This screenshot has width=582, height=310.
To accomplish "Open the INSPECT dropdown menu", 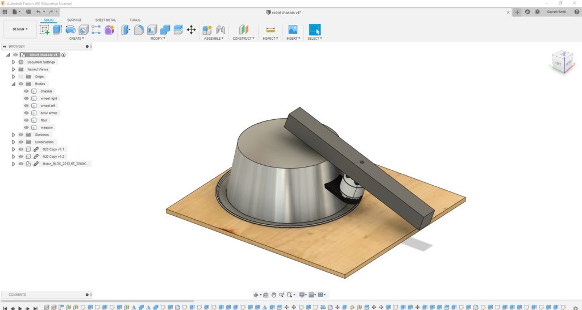I will click(x=270, y=39).
